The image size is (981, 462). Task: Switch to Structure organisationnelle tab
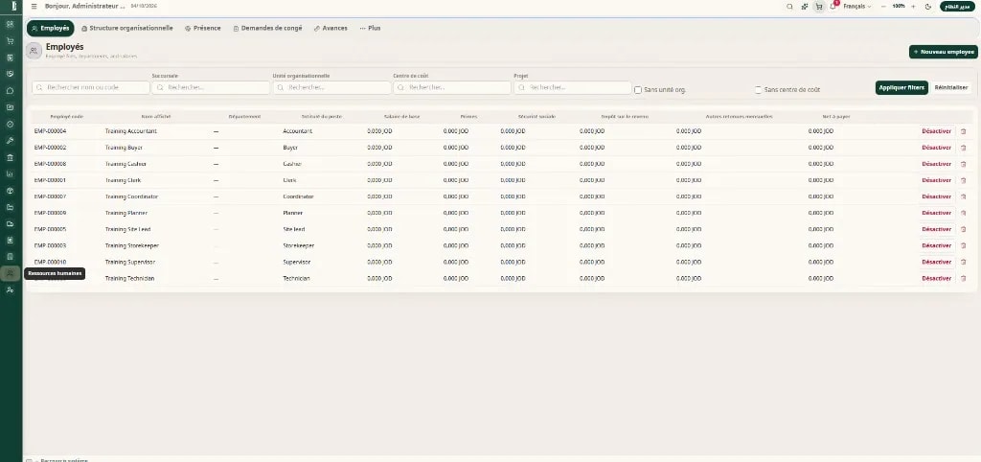(127, 28)
